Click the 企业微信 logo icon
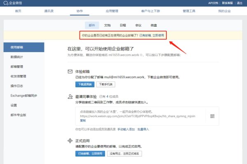 coord(6,3)
